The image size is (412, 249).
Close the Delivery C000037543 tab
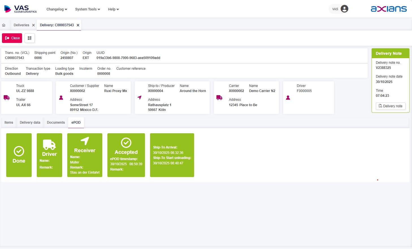[x=78, y=25]
